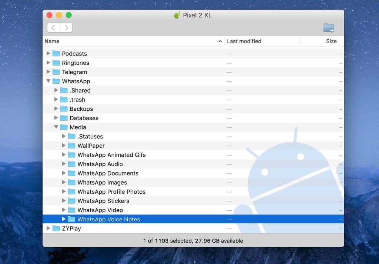Expand the .Statuses folder
The image size is (379, 264).
64,136
